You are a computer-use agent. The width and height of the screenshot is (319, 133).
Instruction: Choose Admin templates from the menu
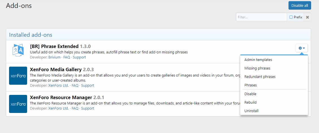tap(274, 60)
